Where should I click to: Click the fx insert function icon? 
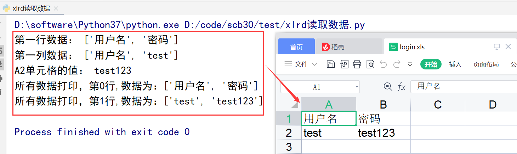402,87
